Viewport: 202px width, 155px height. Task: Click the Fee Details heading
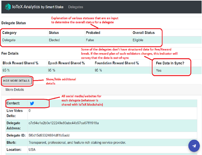pos(10,53)
